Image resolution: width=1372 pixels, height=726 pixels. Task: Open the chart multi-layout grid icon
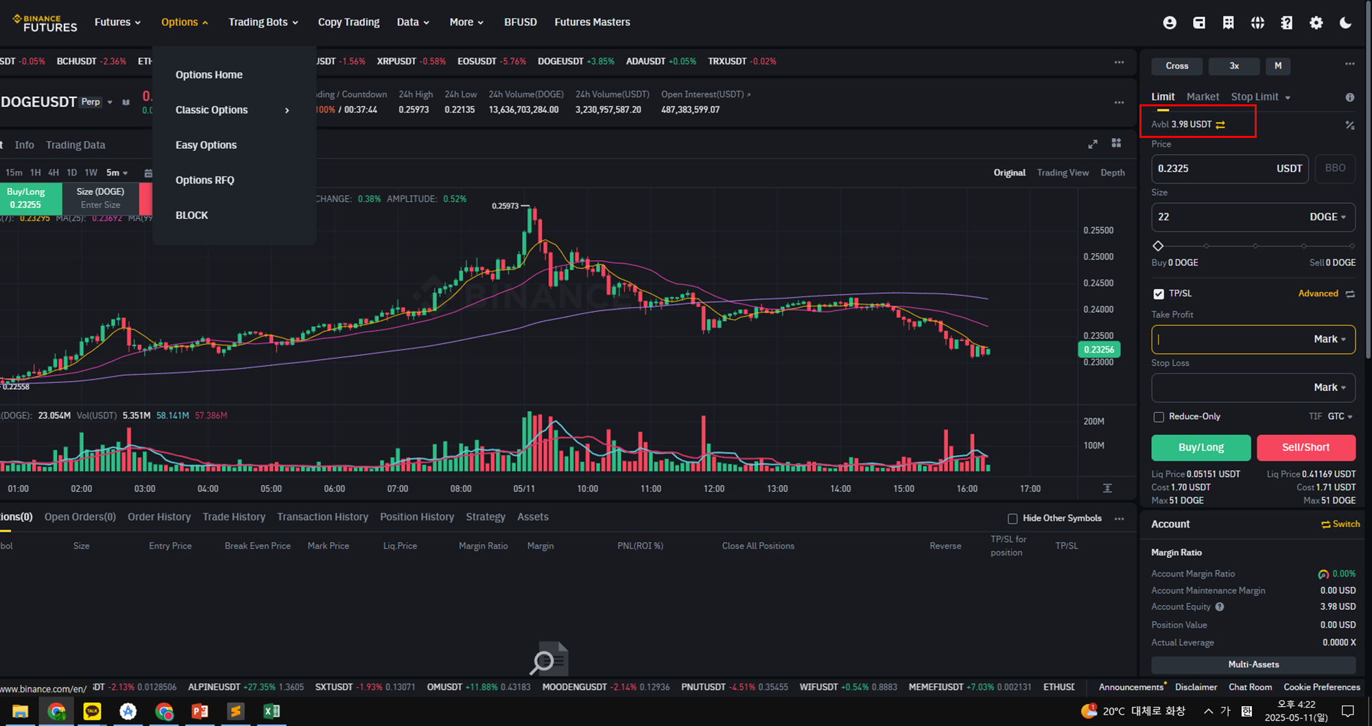(1117, 143)
